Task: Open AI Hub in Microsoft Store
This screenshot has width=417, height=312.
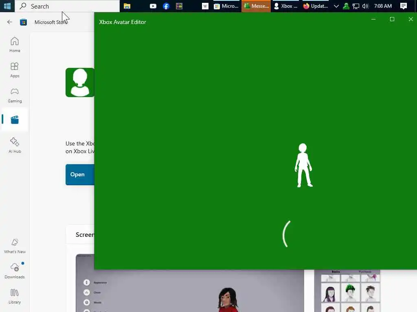Action: [x=15, y=145]
